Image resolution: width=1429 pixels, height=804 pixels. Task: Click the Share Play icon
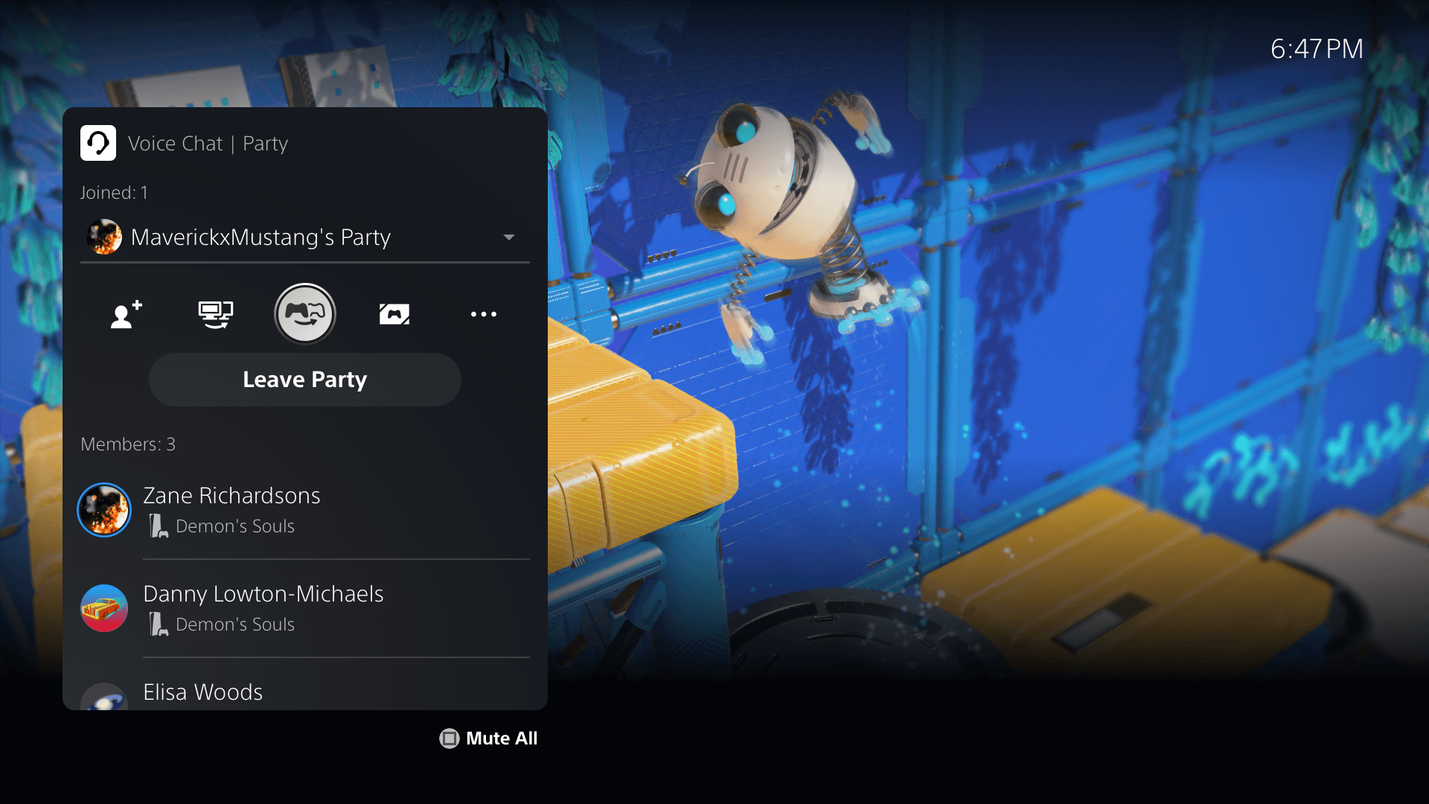click(304, 312)
